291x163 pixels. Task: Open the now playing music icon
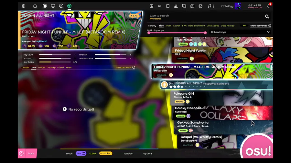tap(209, 6)
